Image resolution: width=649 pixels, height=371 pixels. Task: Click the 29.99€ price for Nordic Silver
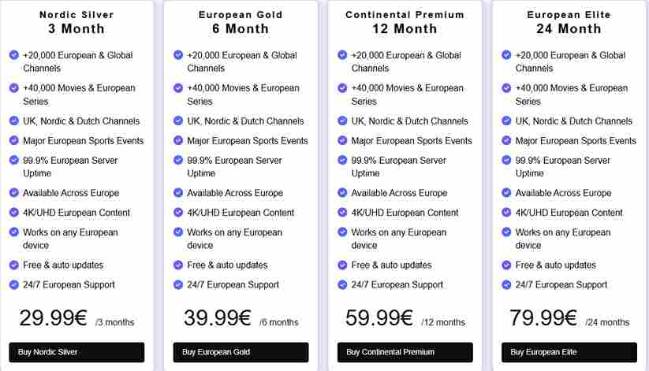click(53, 318)
